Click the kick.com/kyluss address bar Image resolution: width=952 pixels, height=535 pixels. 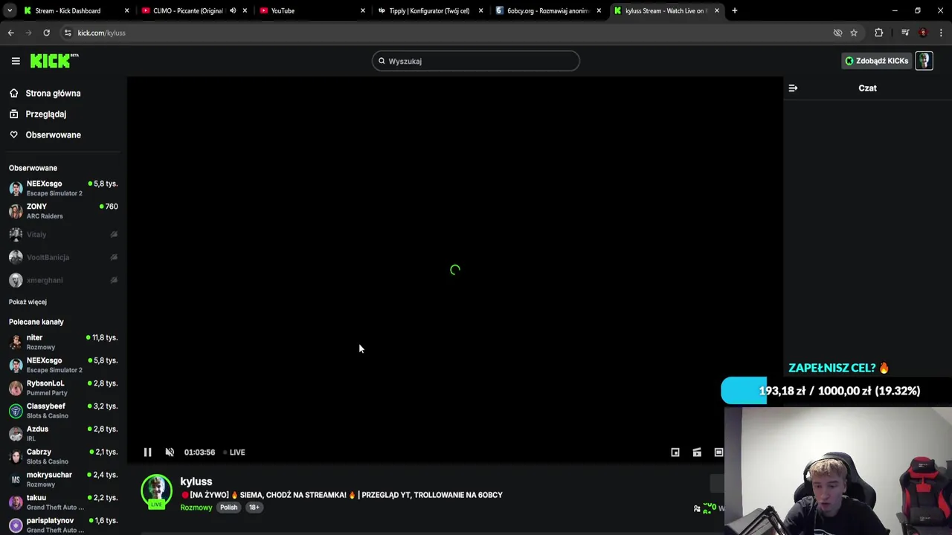(x=446, y=33)
